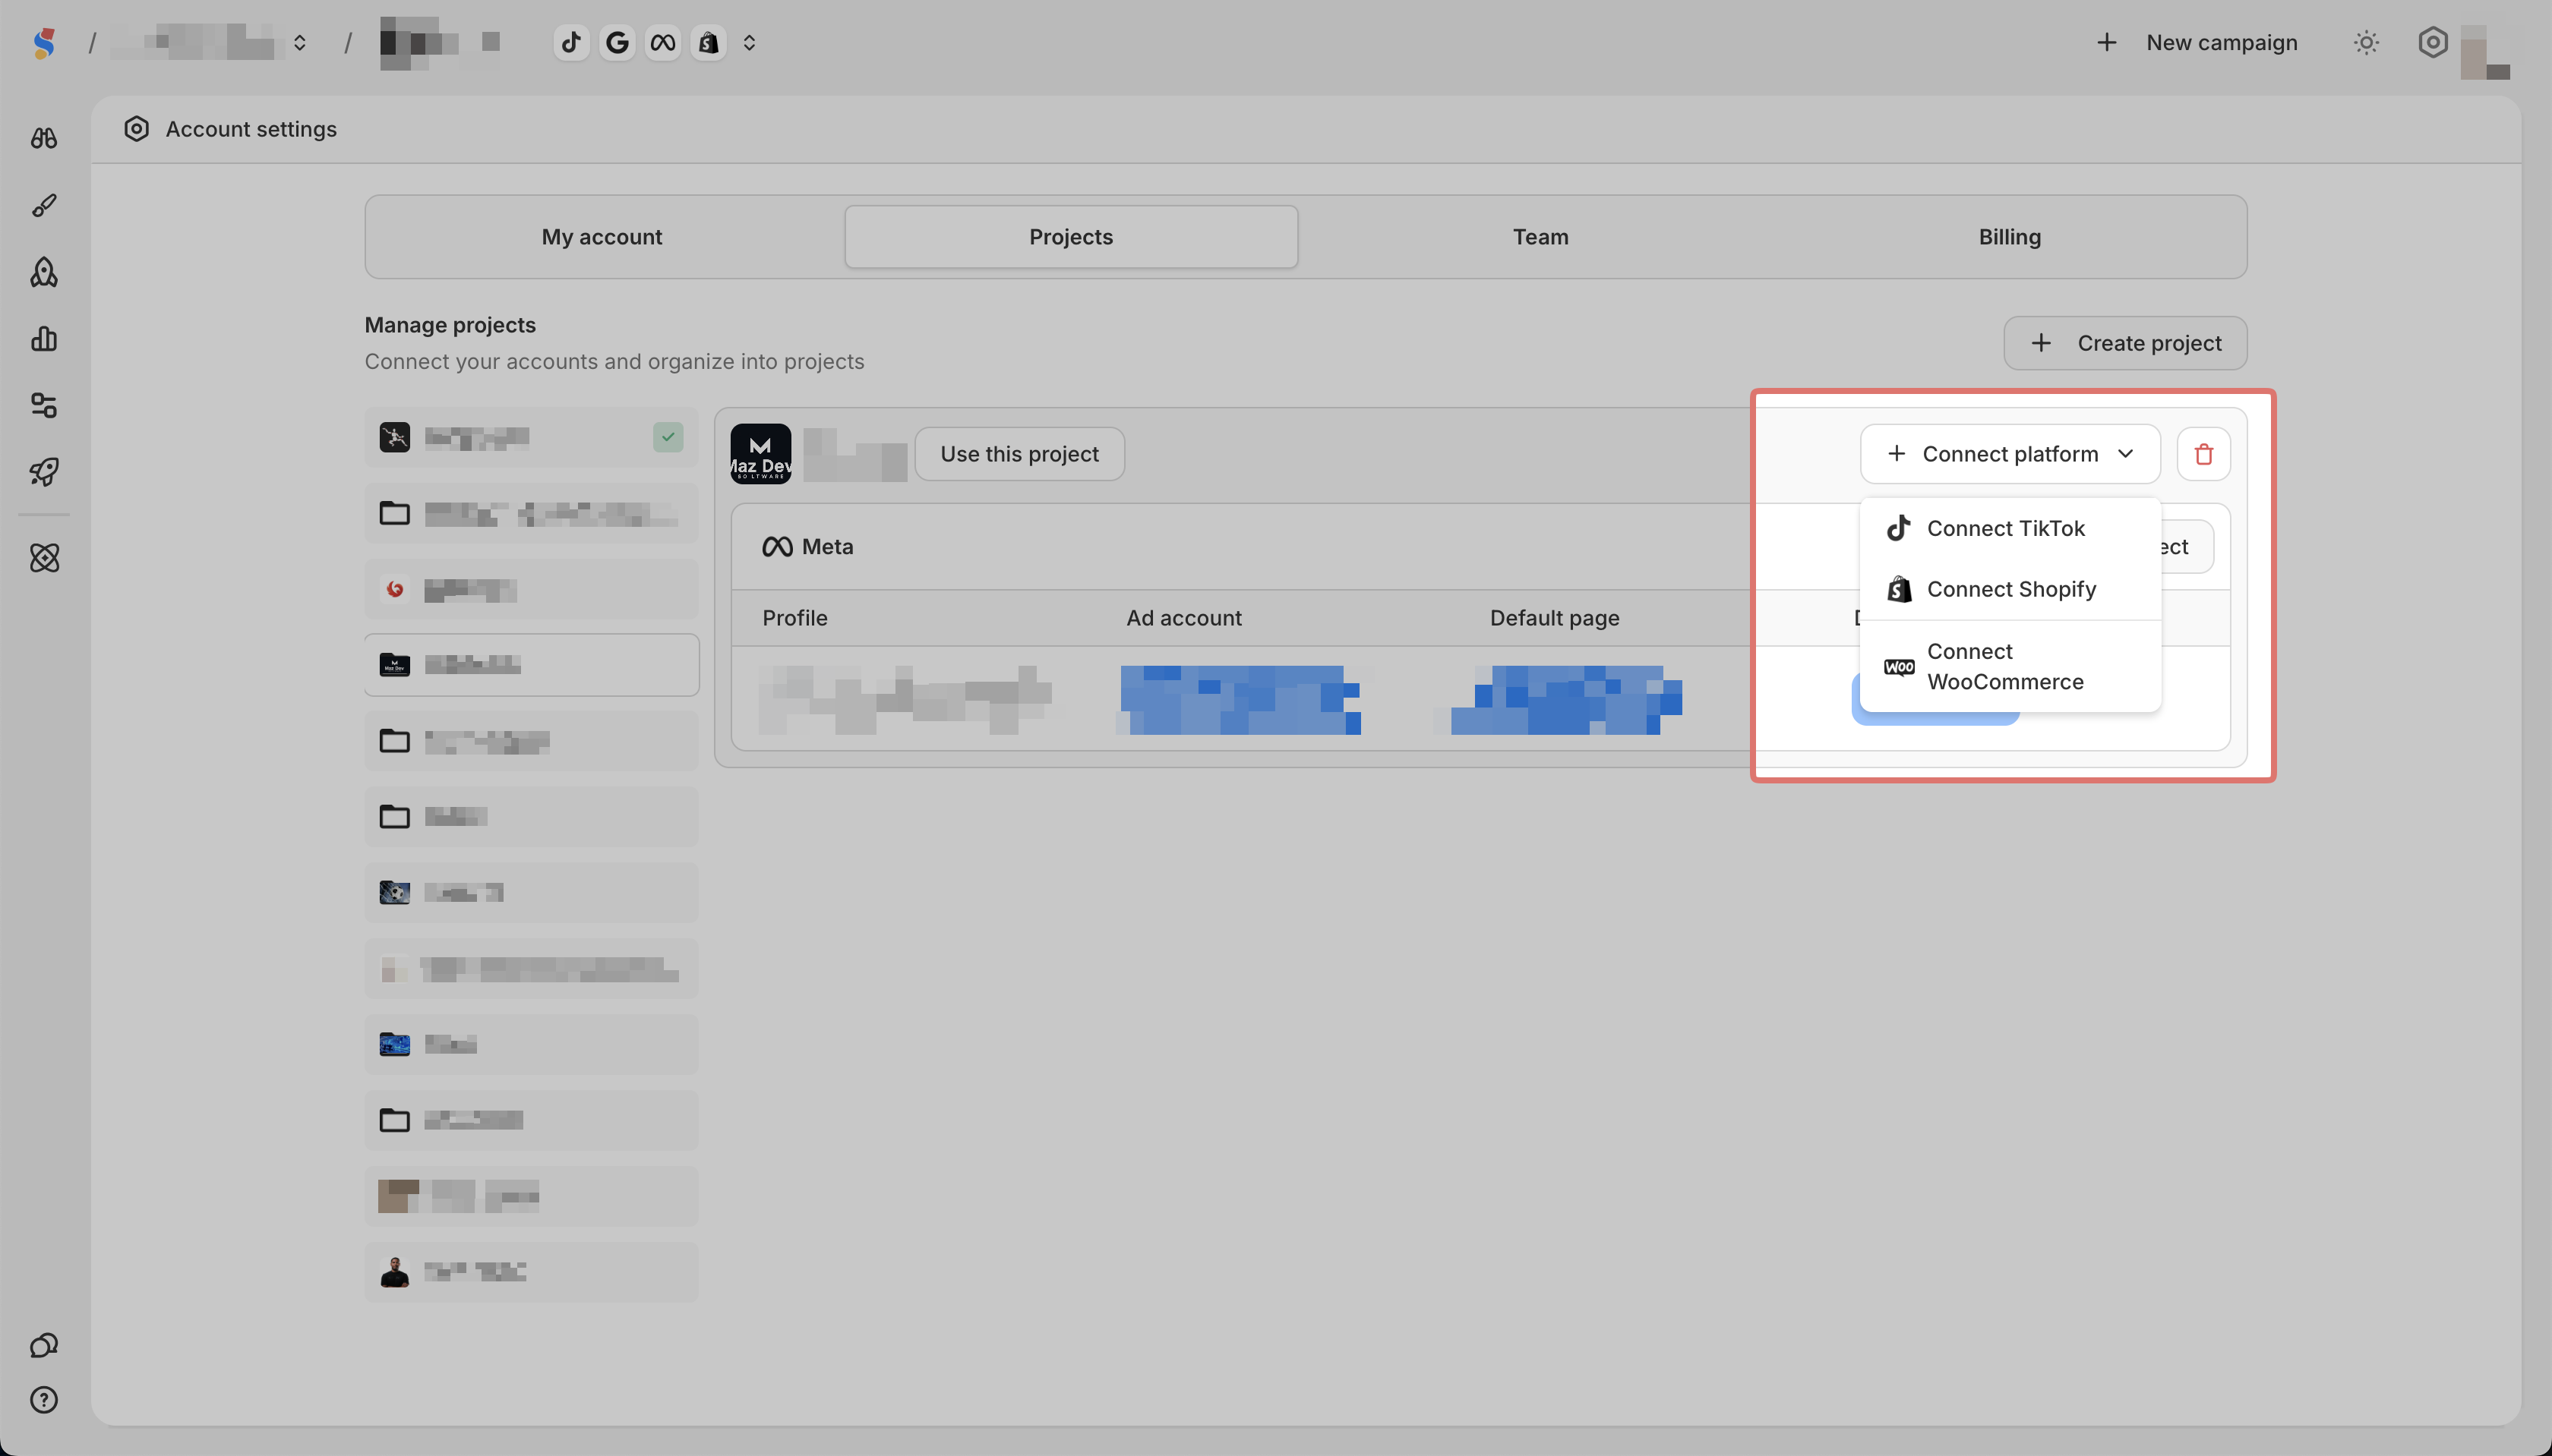Open the paintbrush creative tool in sidebar
The height and width of the screenshot is (1456, 2552).
[x=44, y=205]
